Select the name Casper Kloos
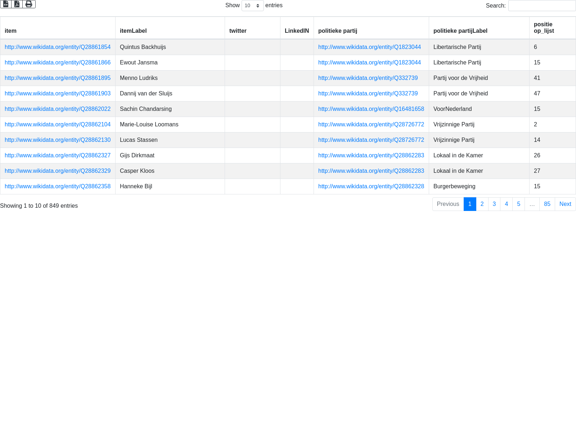This screenshot has height=432, width=576. coord(137,171)
